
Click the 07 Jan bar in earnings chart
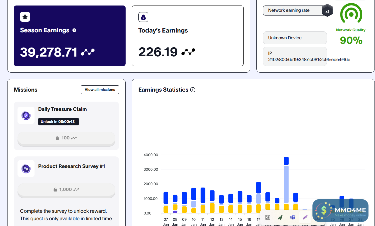(166, 202)
